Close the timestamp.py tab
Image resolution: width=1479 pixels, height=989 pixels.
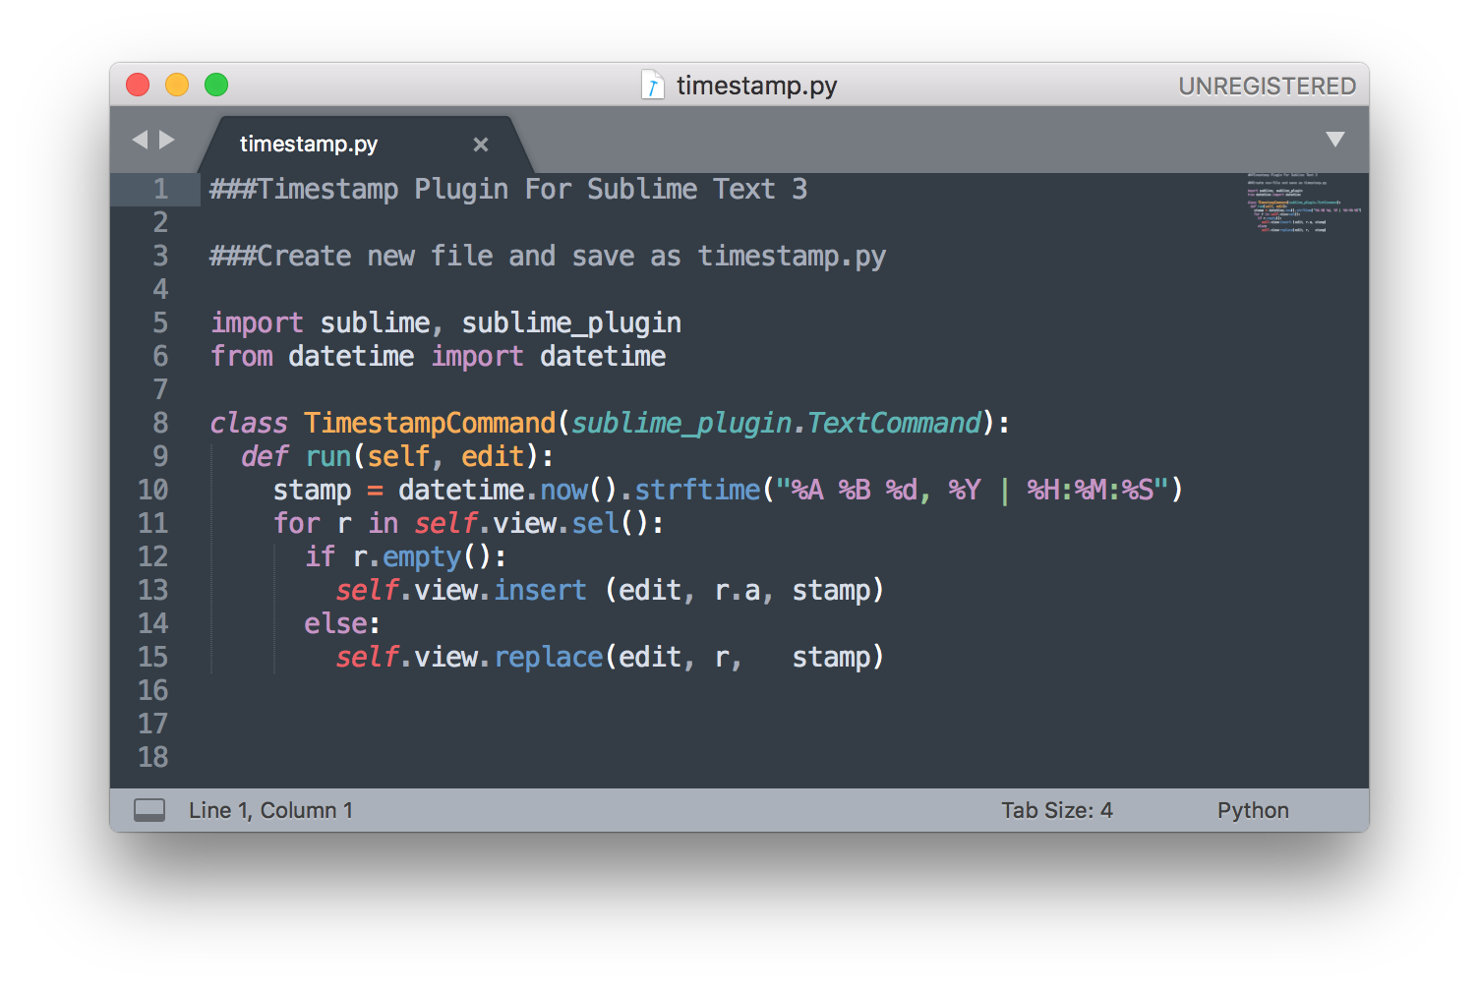(x=481, y=145)
